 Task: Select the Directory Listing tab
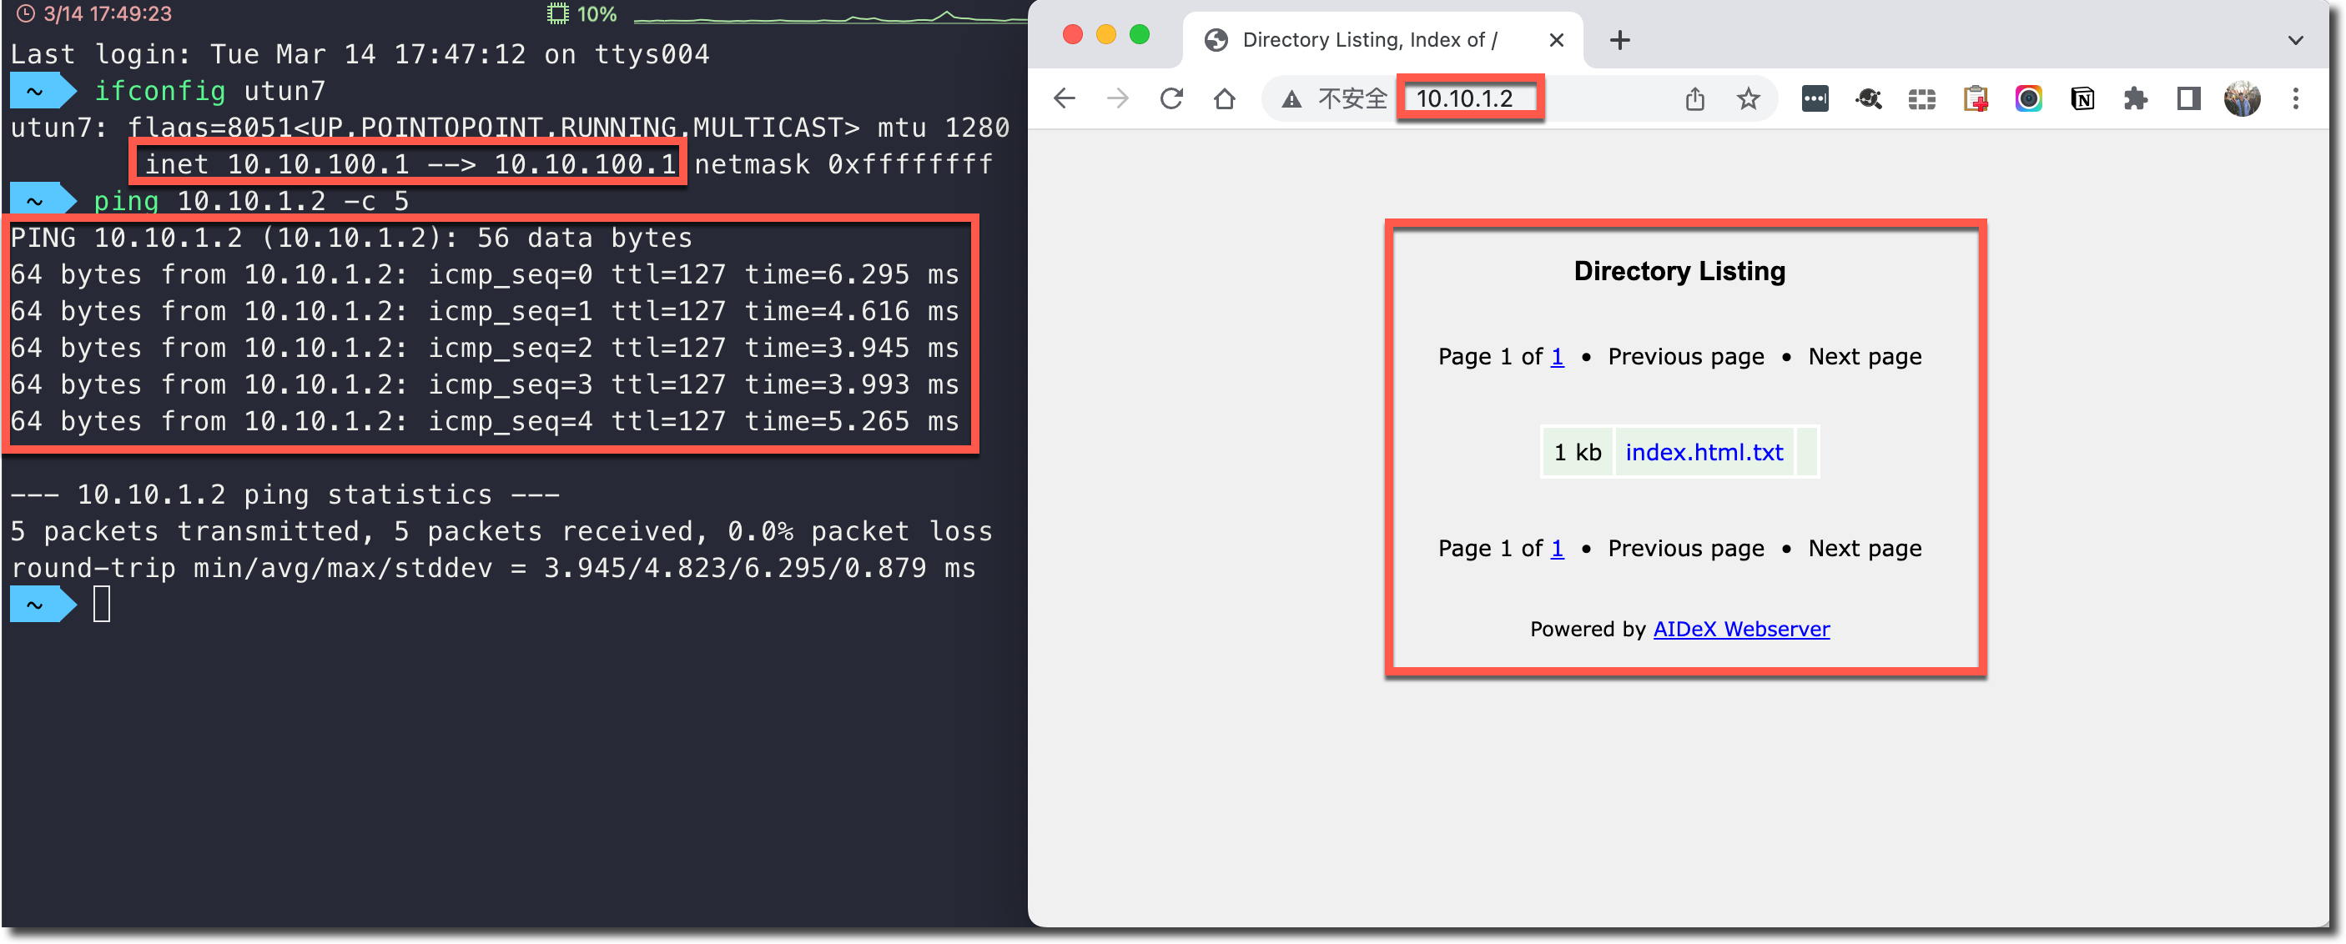pyautogui.click(x=1369, y=40)
